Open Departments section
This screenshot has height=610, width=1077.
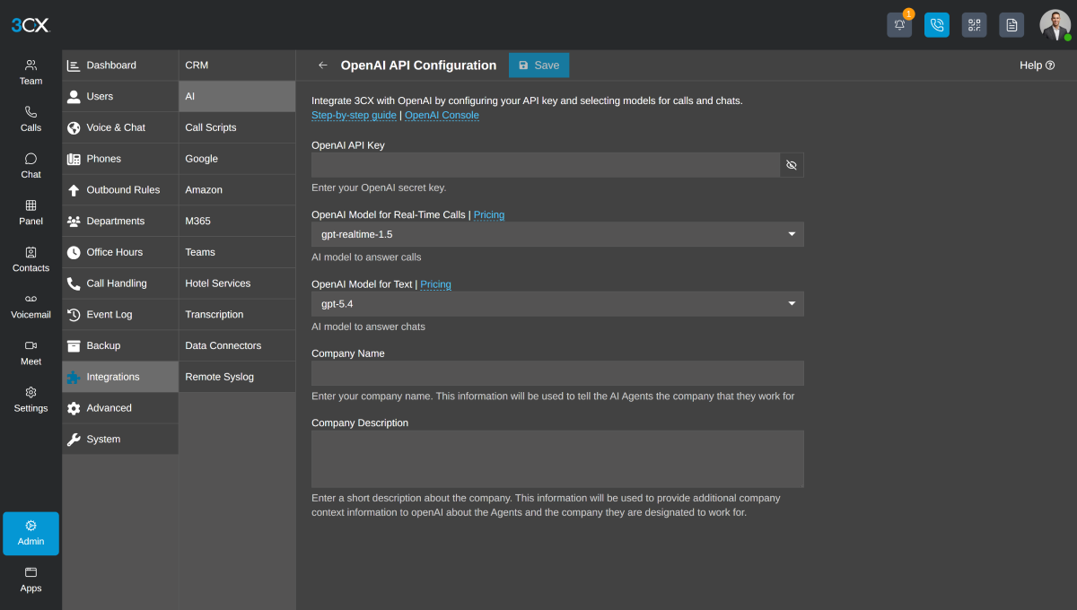pos(120,221)
